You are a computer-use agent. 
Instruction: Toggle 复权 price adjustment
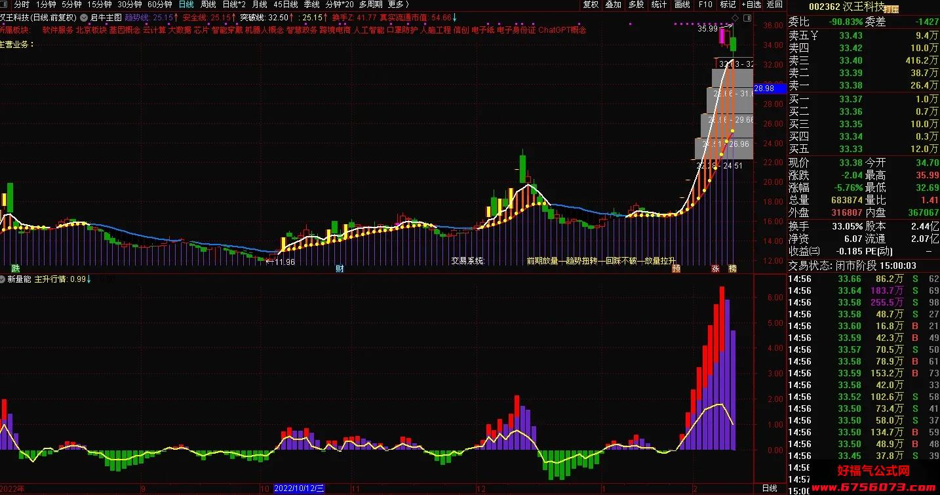[x=591, y=5]
